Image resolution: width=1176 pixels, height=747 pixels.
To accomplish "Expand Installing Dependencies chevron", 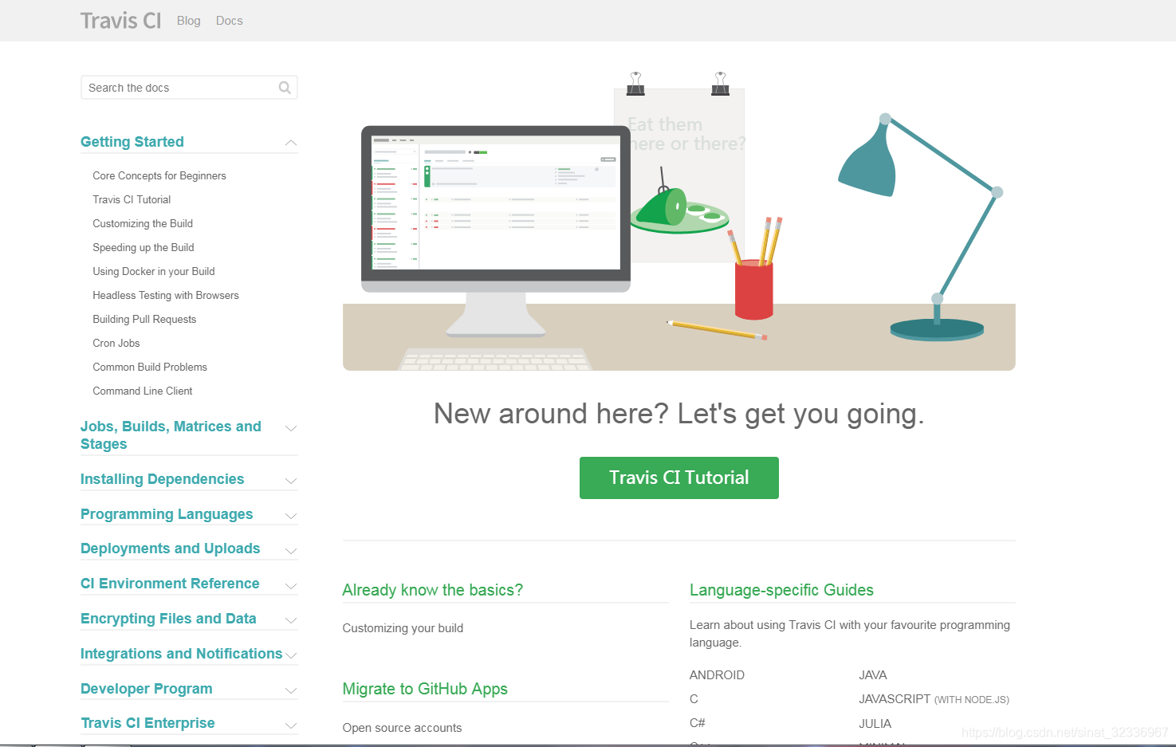I will [291, 481].
